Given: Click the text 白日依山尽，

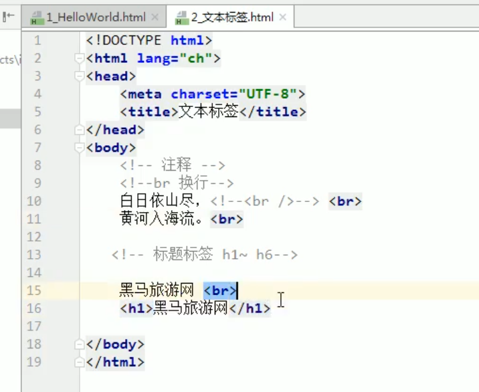Looking at the screenshot, I should click(x=160, y=201).
